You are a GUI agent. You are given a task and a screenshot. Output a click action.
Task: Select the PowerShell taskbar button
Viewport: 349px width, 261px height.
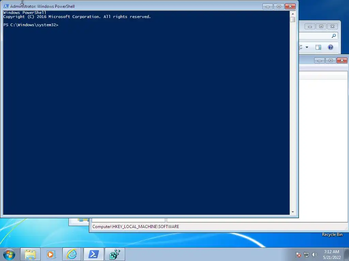[93, 254]
